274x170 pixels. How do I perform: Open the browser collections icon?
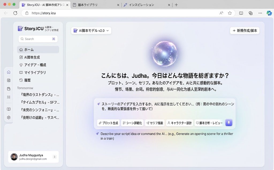coord(250,13)
